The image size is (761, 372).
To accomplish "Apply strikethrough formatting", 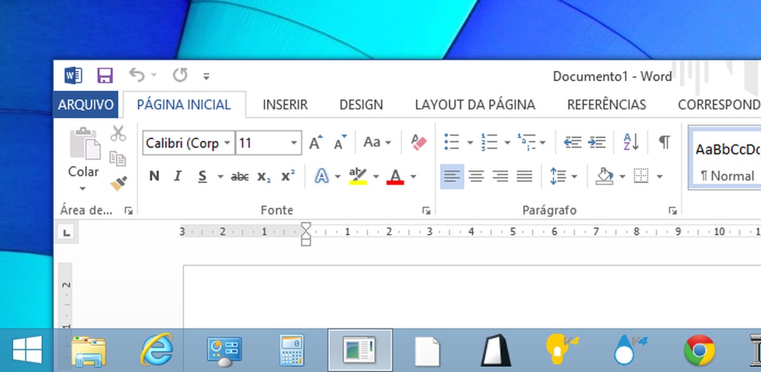I will coord(240,176).
